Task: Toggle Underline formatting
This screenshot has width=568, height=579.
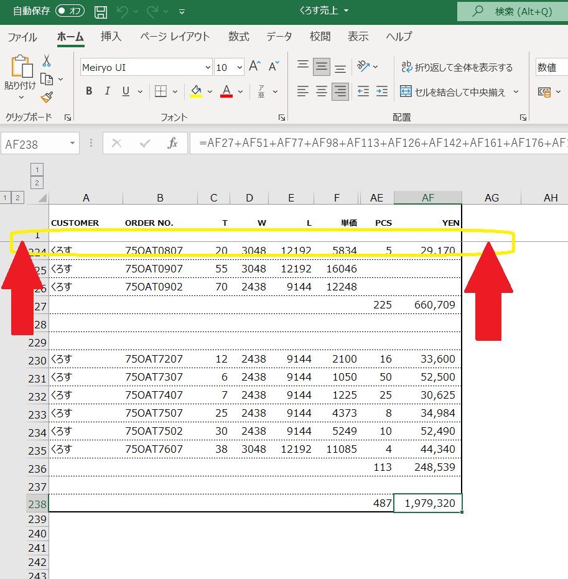Action: tap(126, 91)
